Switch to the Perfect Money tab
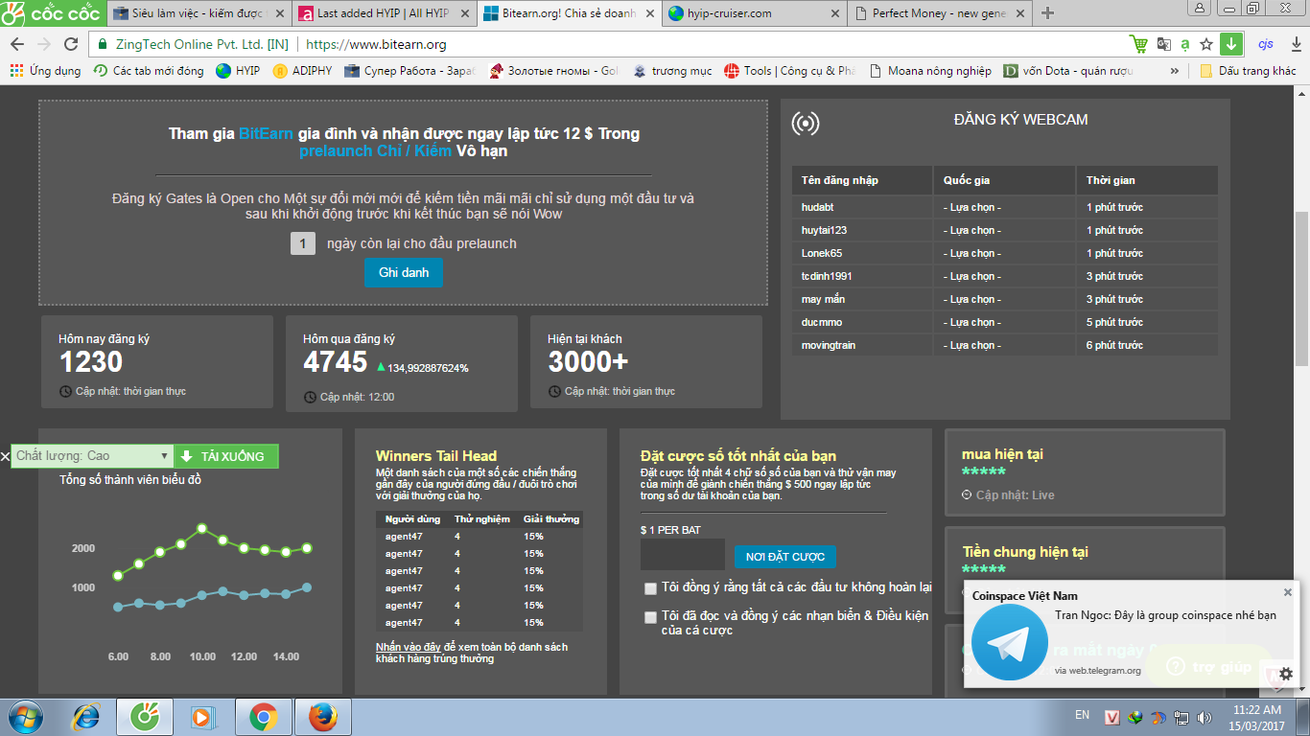1310x736 pixels. point(939,13)
